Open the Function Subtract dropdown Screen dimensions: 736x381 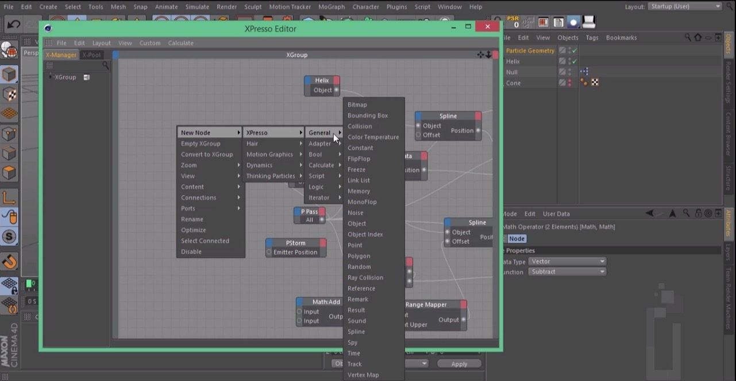(568, 271)
